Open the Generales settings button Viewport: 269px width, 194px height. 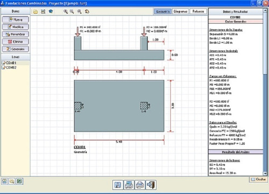16,49
